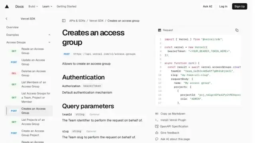Click the slug parameter name

tap(65, 131)
